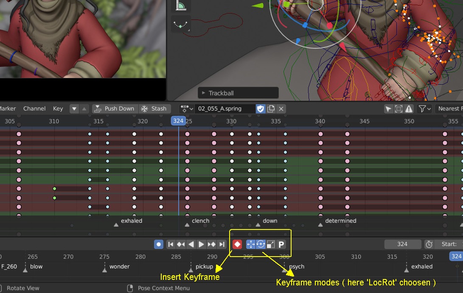463x293 pixels.
Task: Play the animation forward
Action: (201, 244)
